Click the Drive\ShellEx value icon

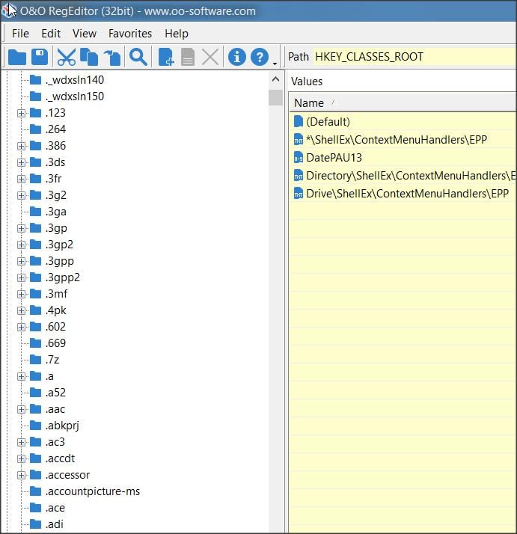point(299,194)
